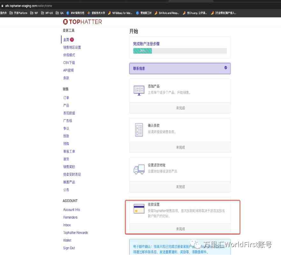Open Wallet link

click(x=67, y=240)
